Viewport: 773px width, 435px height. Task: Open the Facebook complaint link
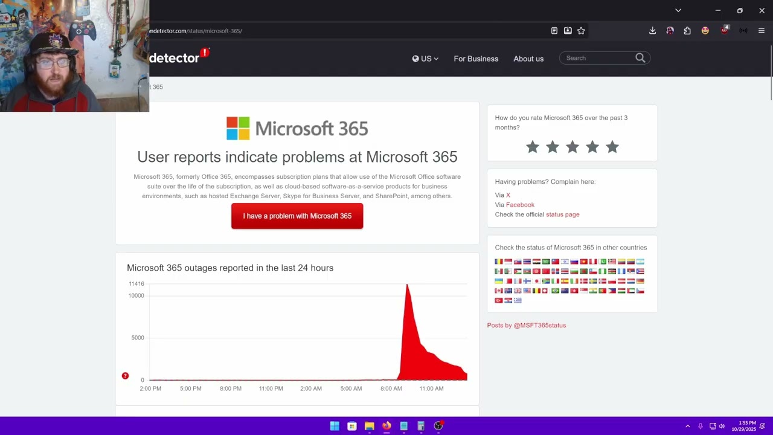tap(520, 205)
